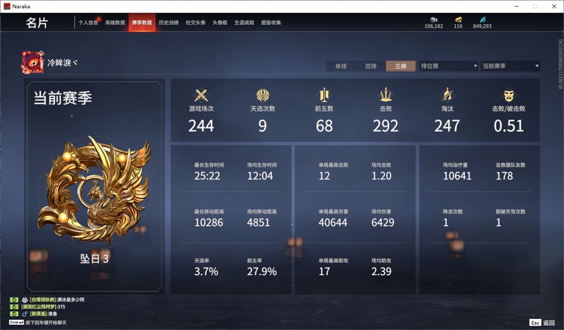Expand the 当前赛季 season dropdown
Viewport: 564px width, 330px height.
pyautogui.click(x=510, y=66)
